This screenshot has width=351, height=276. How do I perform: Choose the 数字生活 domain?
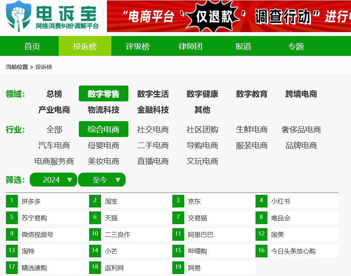[x=153, y=94]
